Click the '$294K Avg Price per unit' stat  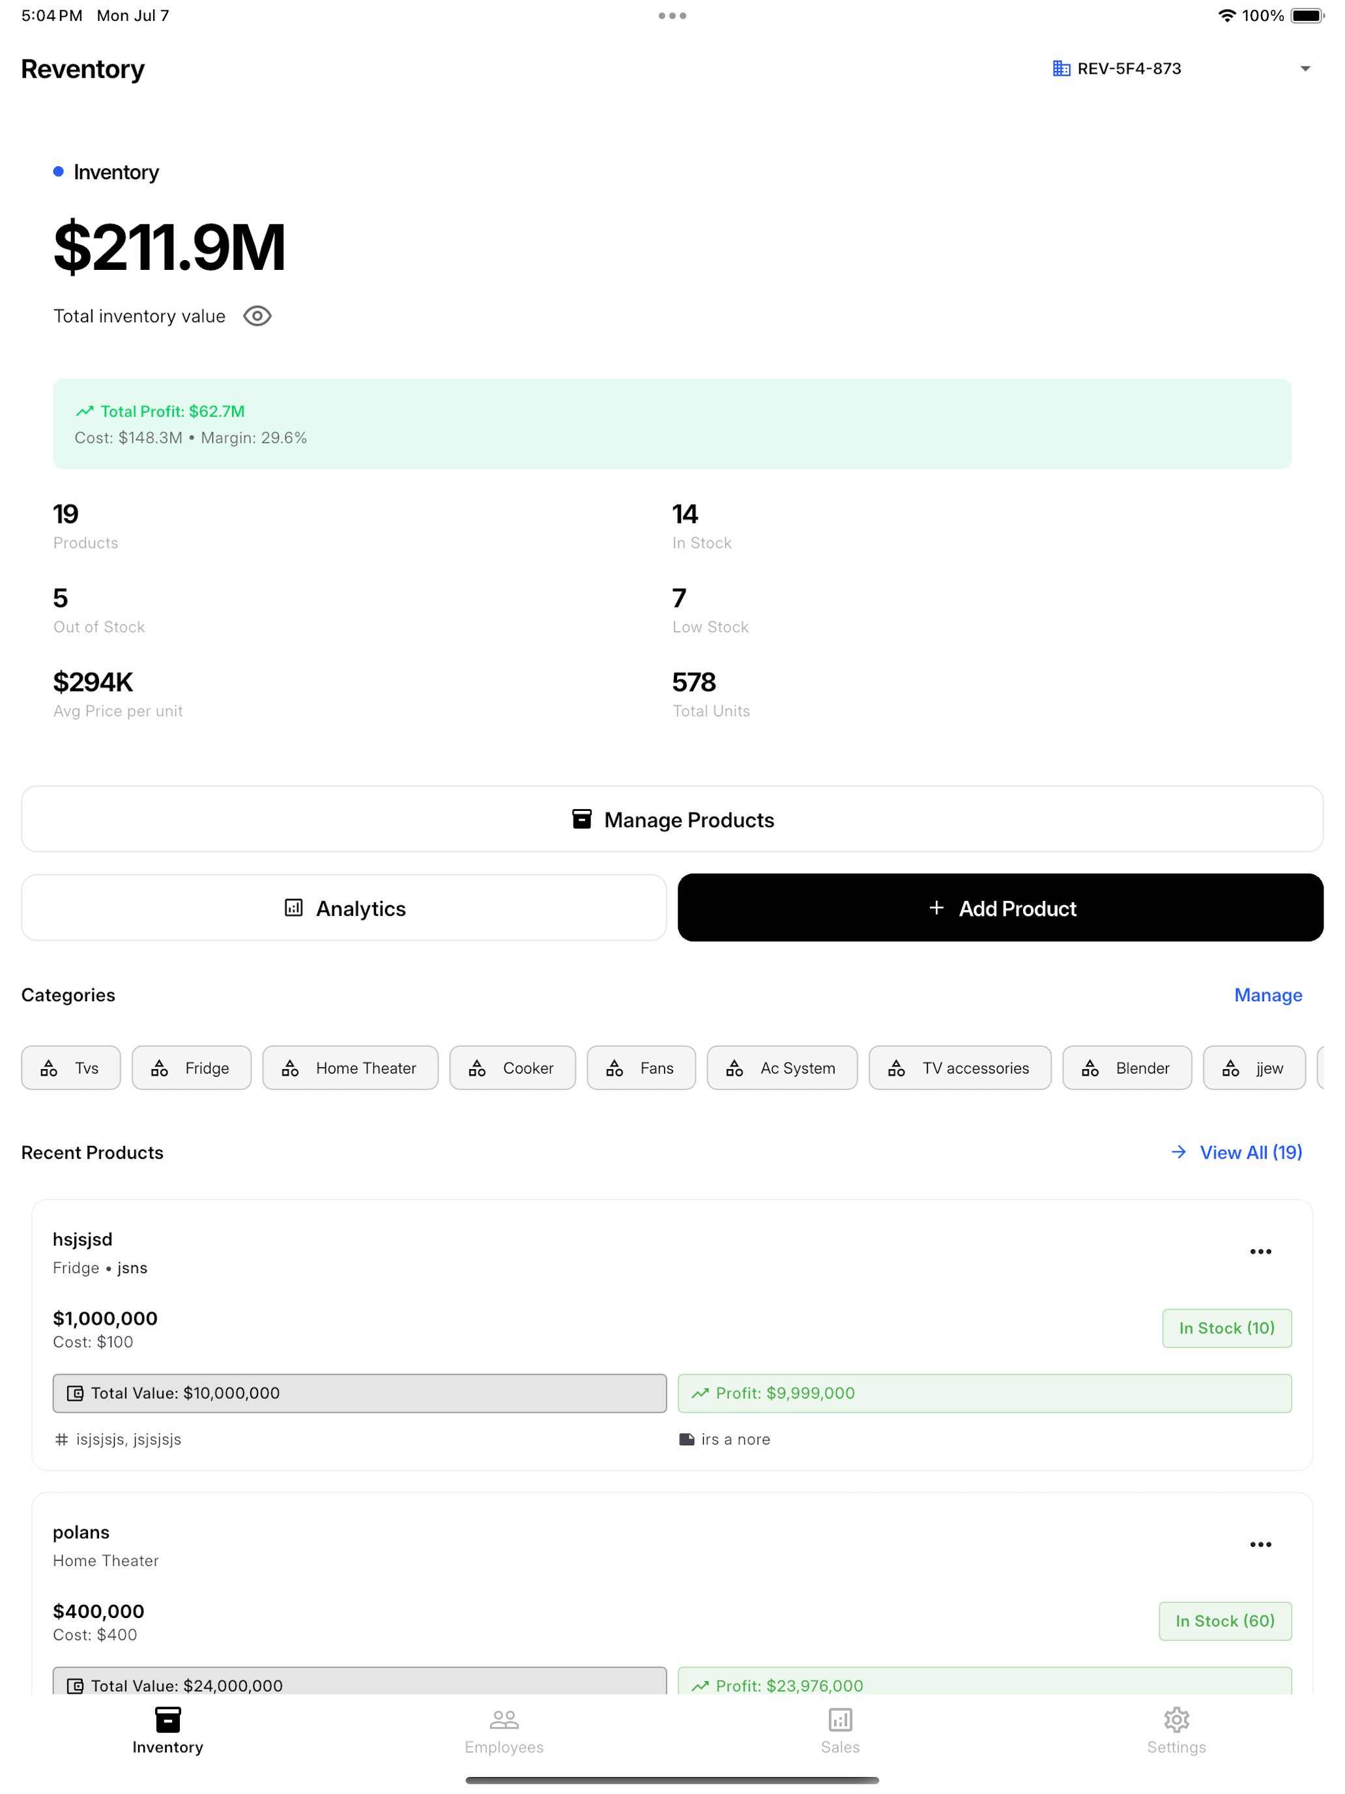[x=117, y=695]
